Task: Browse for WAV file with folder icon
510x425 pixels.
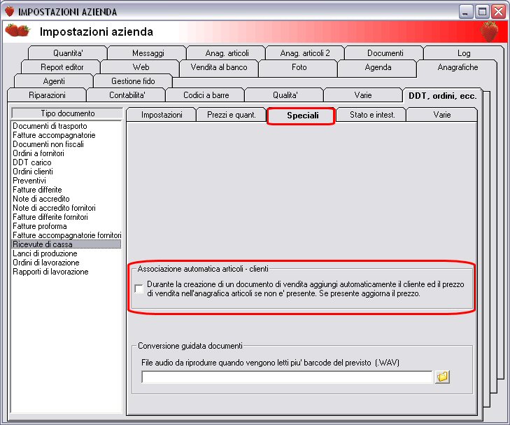Action: [x=442, y=377]
